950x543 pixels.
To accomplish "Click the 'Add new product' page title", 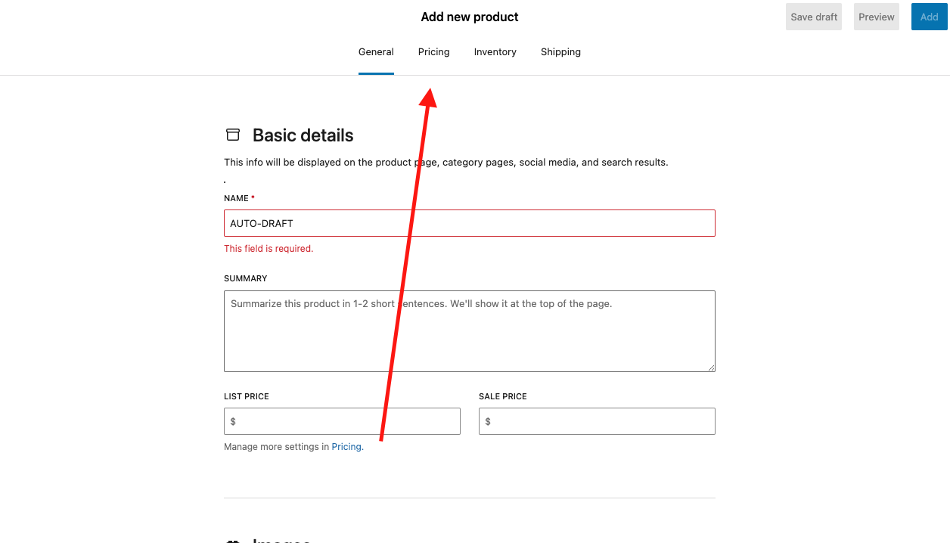I will (x=469, y=17).
